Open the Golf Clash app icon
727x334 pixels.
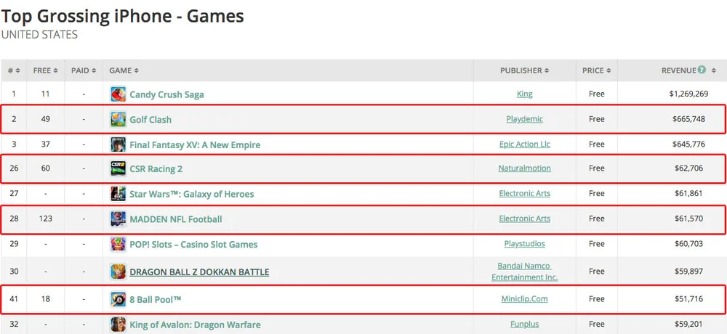(x=119, y=119)
